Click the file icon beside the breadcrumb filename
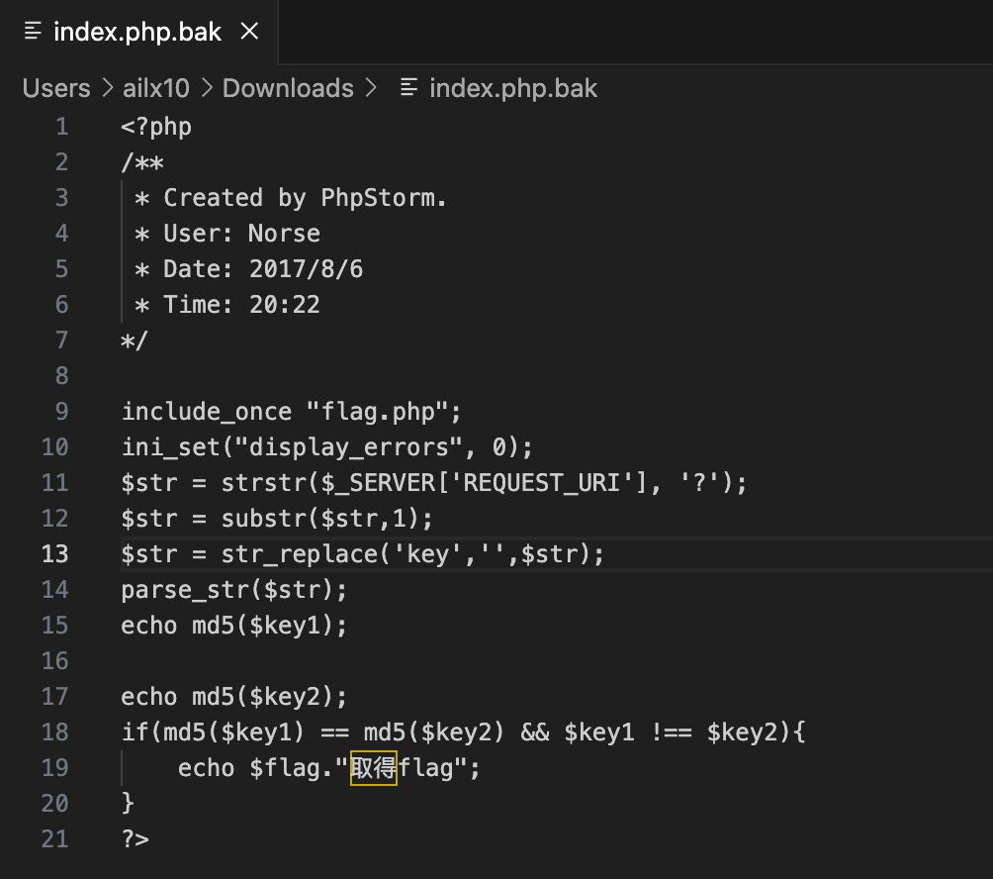This screenshot has height=879, width=993. [x=406, y=88]
